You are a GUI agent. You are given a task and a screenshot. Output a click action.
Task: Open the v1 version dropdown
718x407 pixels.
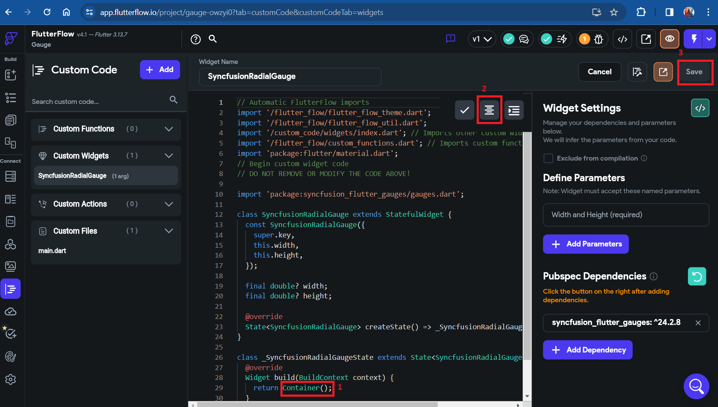[x=482, y=39]
